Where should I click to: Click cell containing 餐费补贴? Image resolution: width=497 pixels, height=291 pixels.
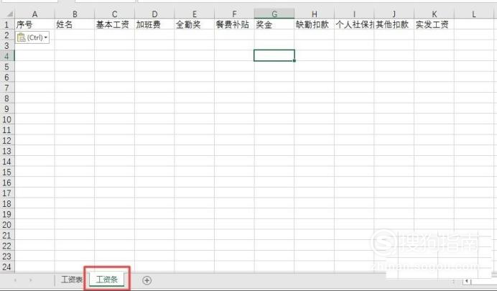point(234,24)
